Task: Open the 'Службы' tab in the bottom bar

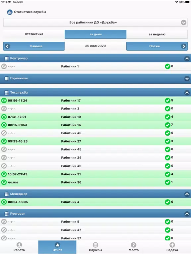Action: [95, 247]
